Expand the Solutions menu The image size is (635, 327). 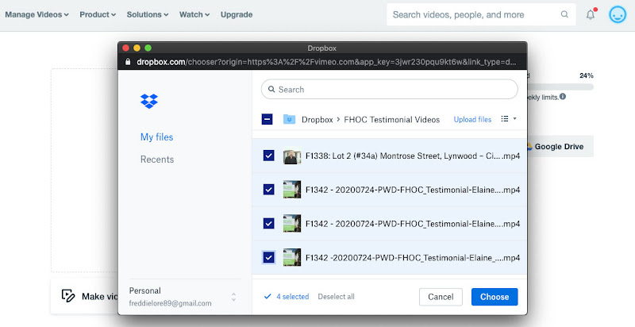[148, 14]
